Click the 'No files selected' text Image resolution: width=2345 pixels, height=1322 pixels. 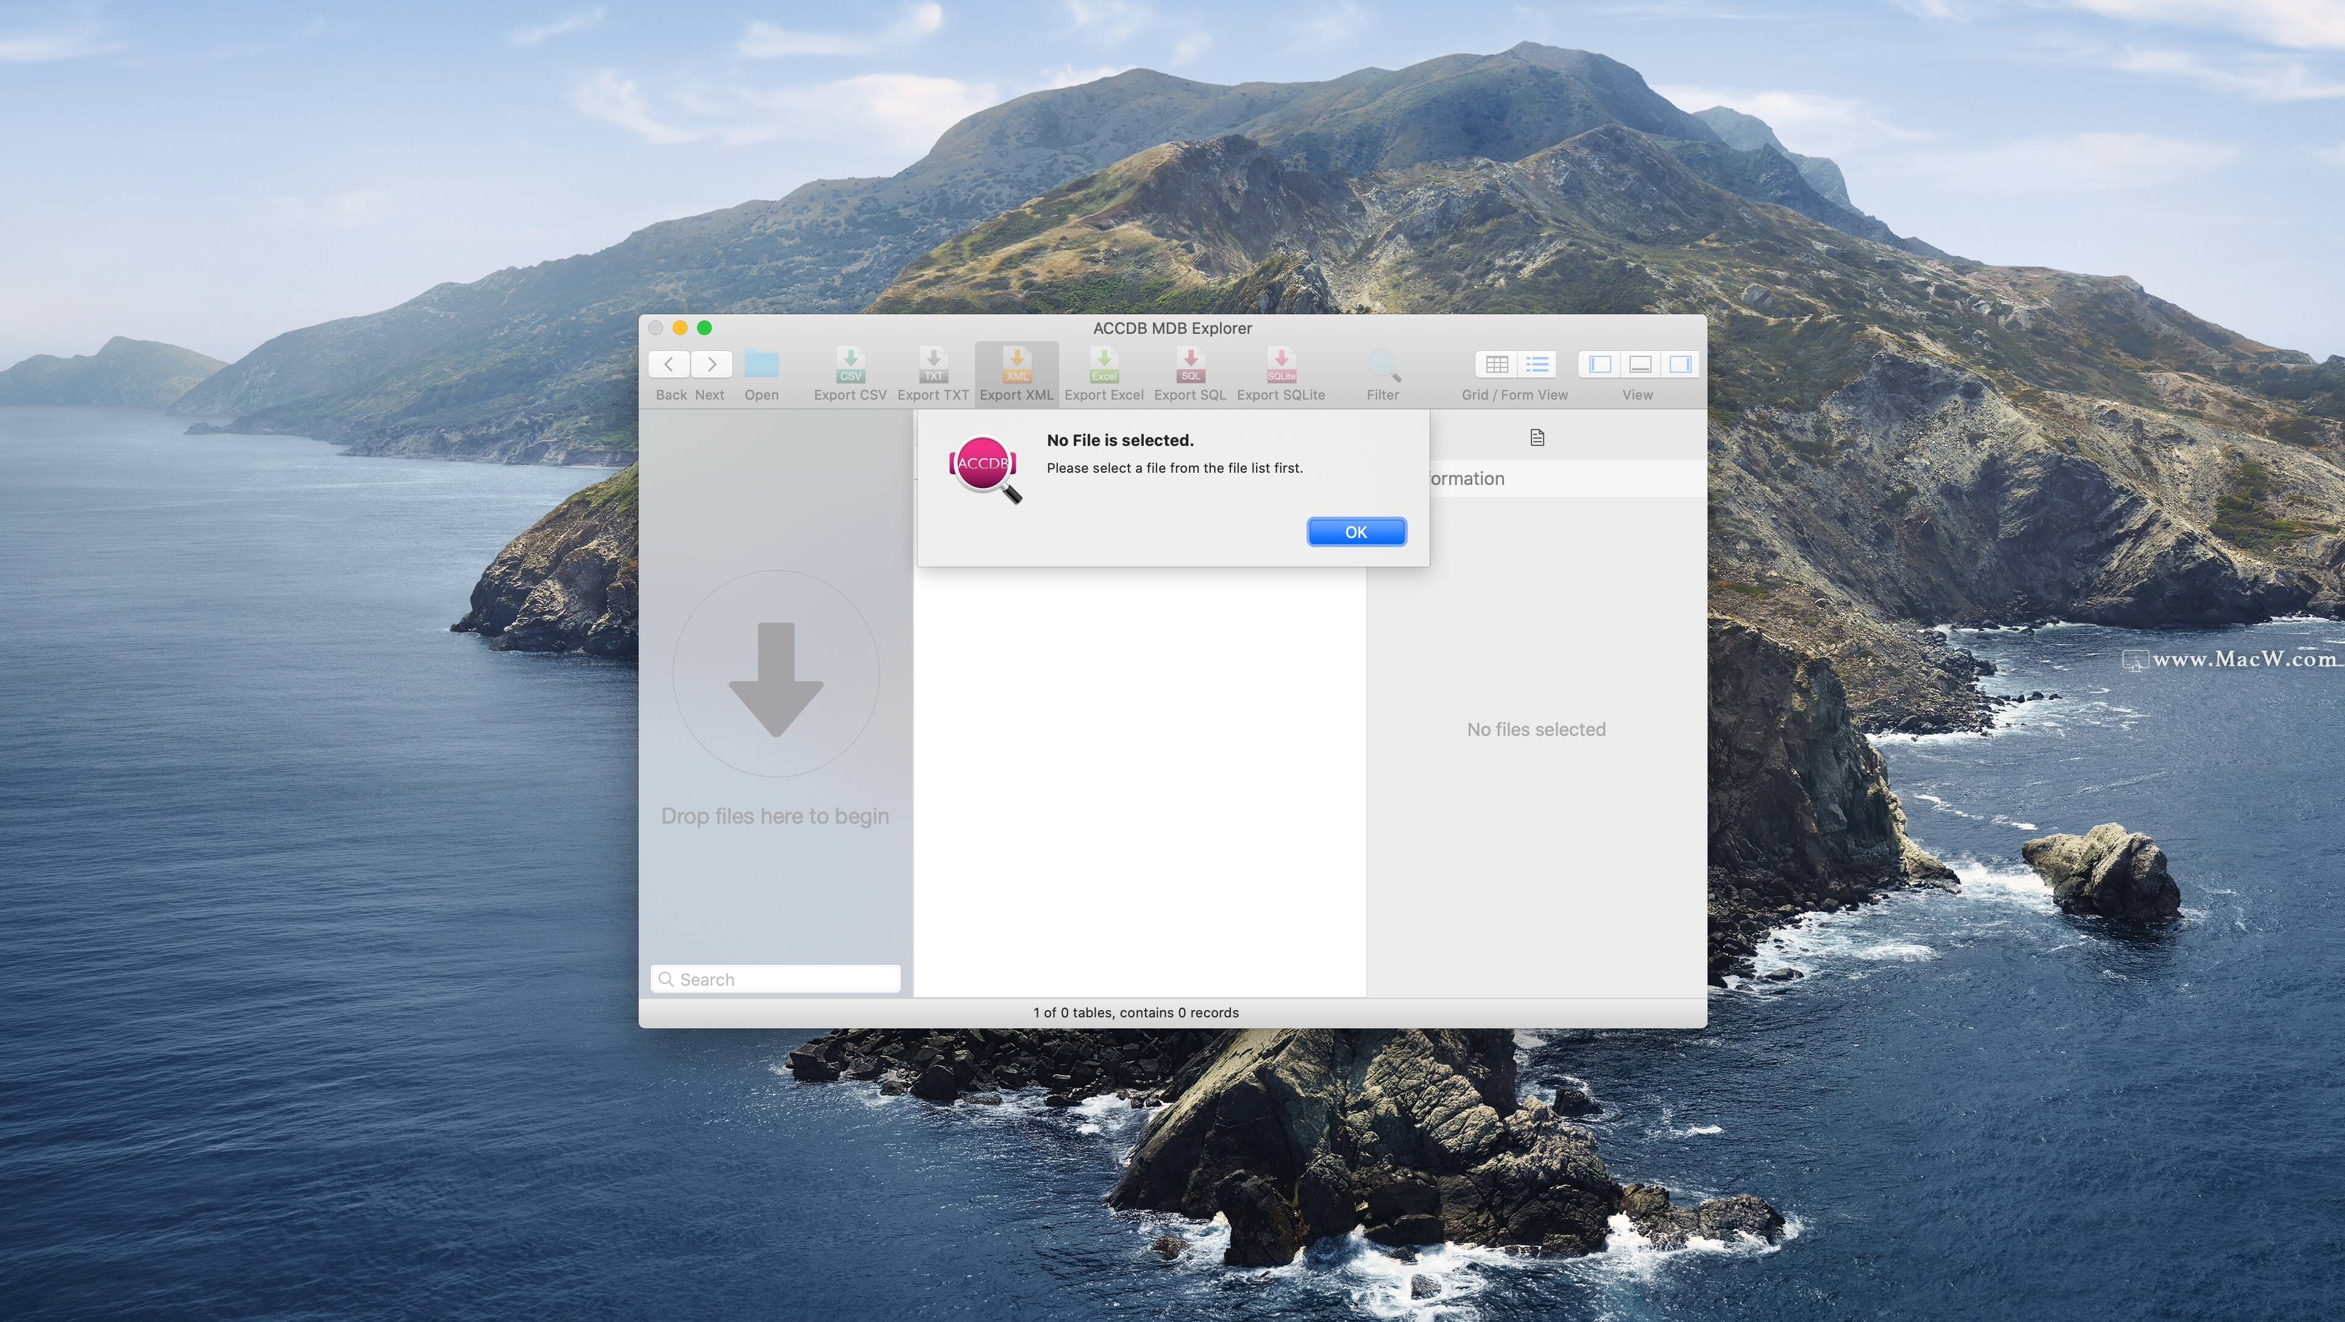pos(1537,730)
